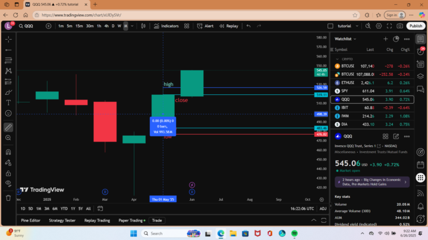Select IWM row in the watchlist

click(372, 116)
